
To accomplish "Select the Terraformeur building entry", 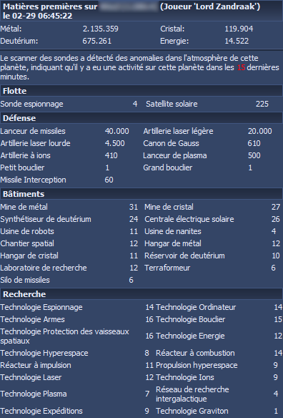I will pos(167,268).
